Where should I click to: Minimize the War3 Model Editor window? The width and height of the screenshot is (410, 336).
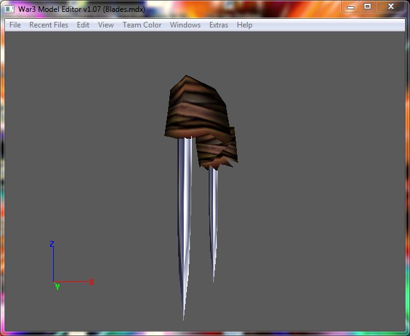[351, 7]
